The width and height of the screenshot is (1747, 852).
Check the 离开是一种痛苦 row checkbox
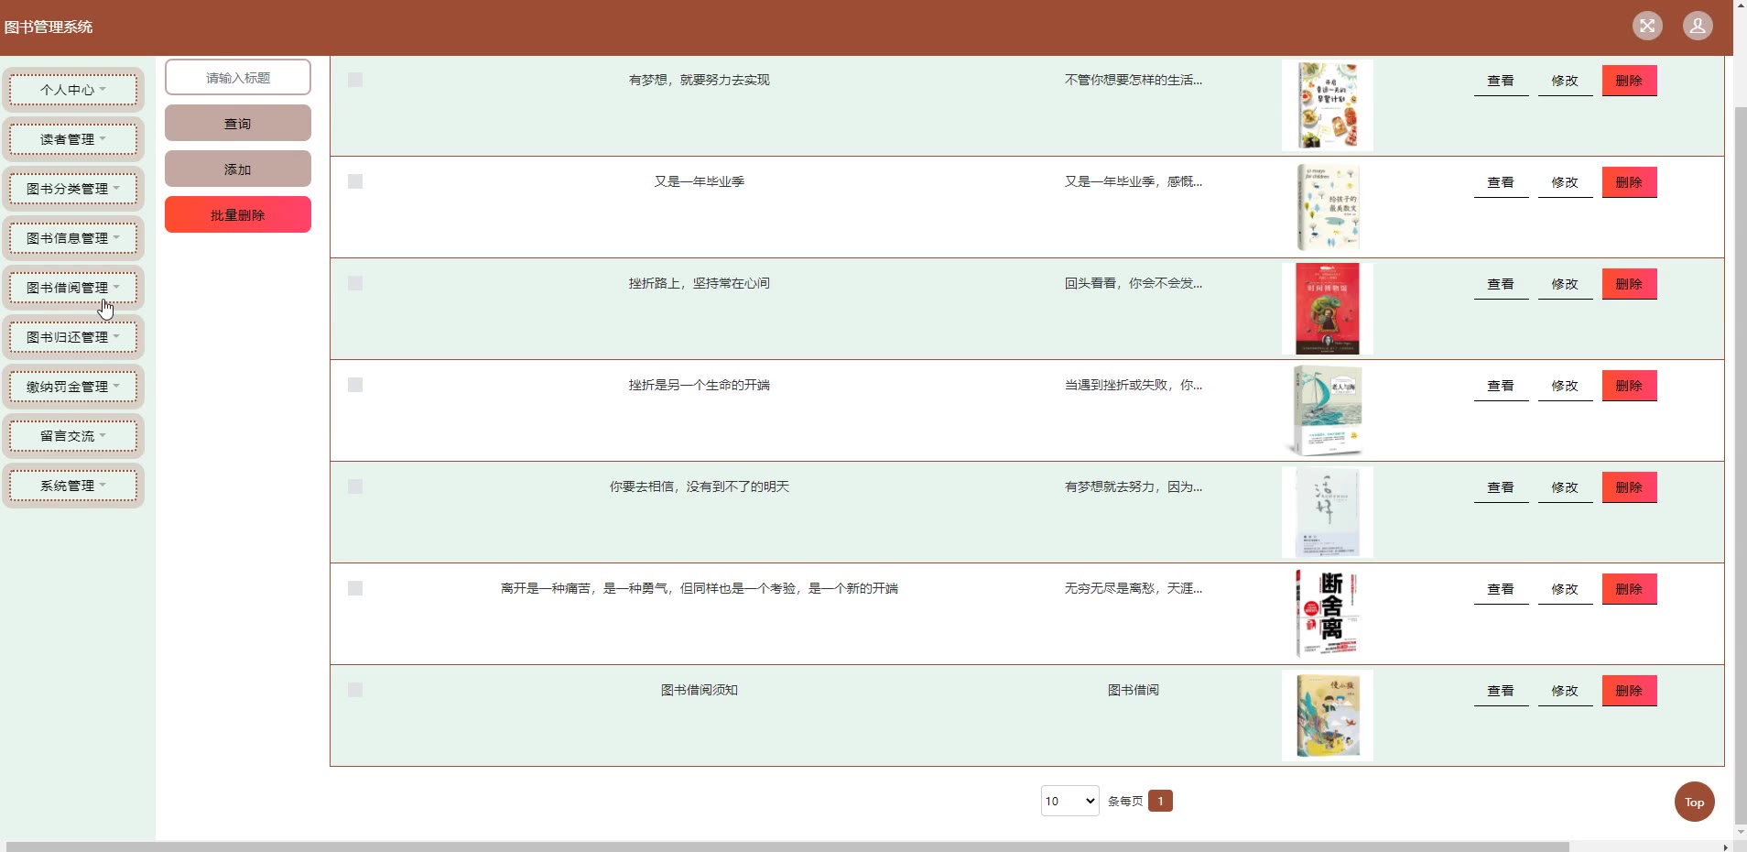(355, 588)
